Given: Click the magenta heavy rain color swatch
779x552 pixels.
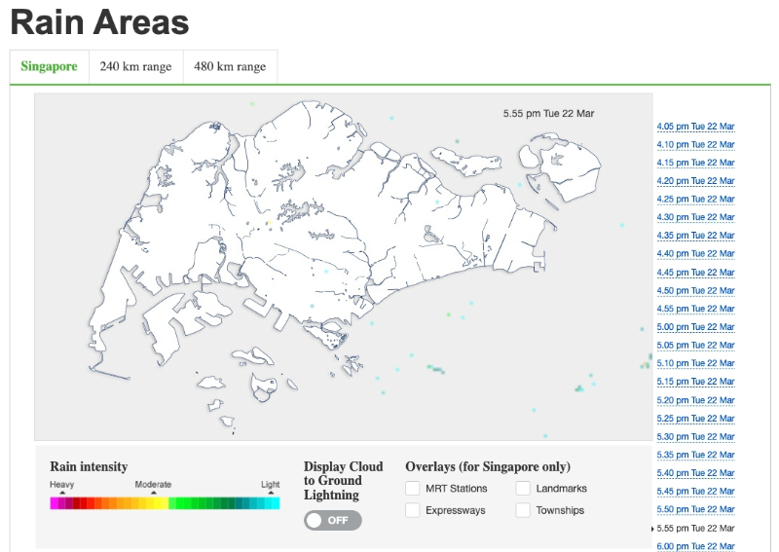Looking at the screenshot, I should point(56,503).
